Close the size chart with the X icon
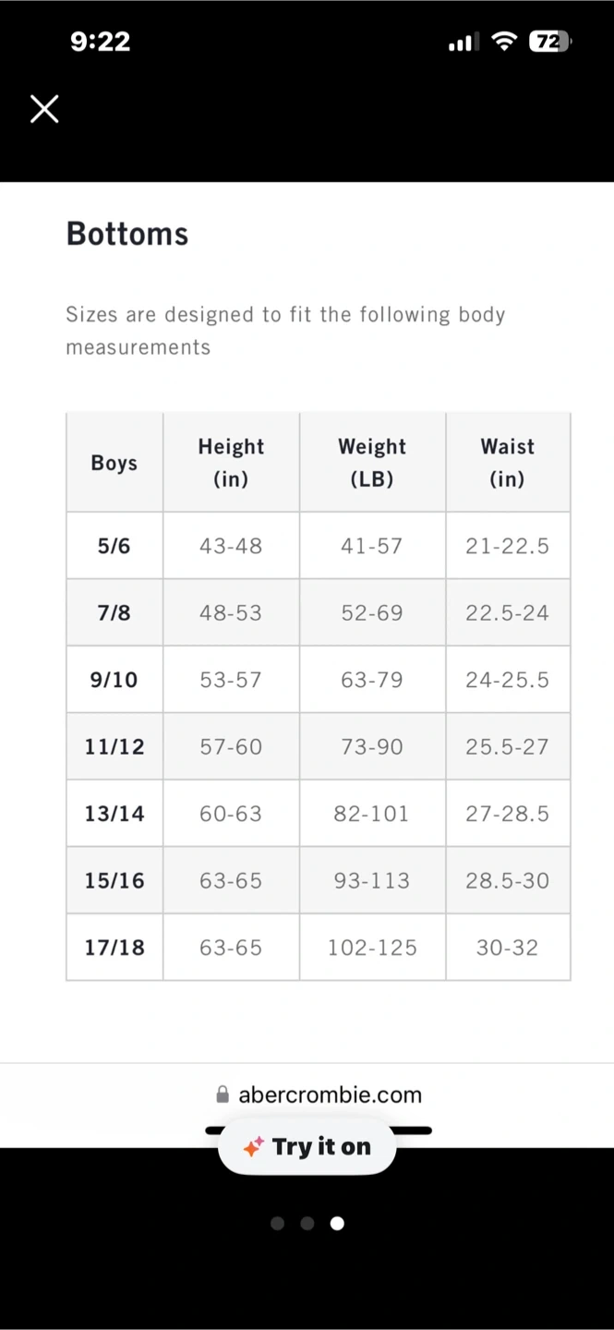614x1330 pixels. (x=44, y=109)
